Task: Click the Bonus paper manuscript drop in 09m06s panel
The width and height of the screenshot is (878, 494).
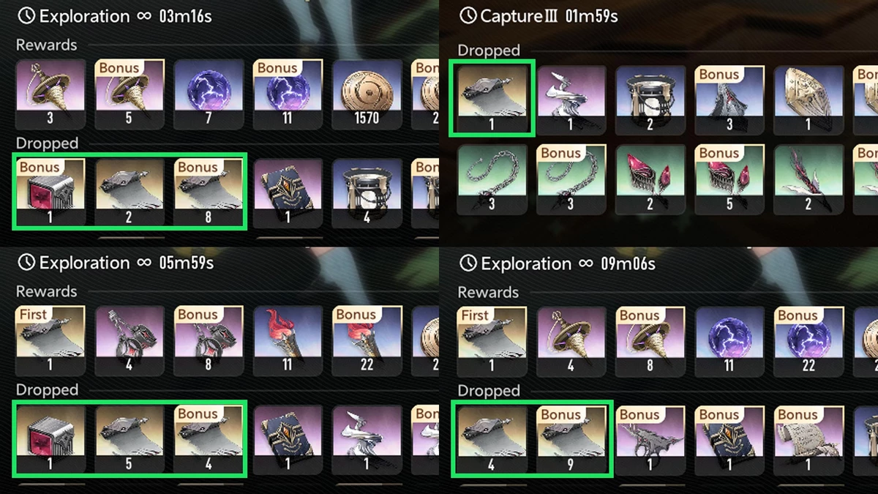Action: point(808,440)
